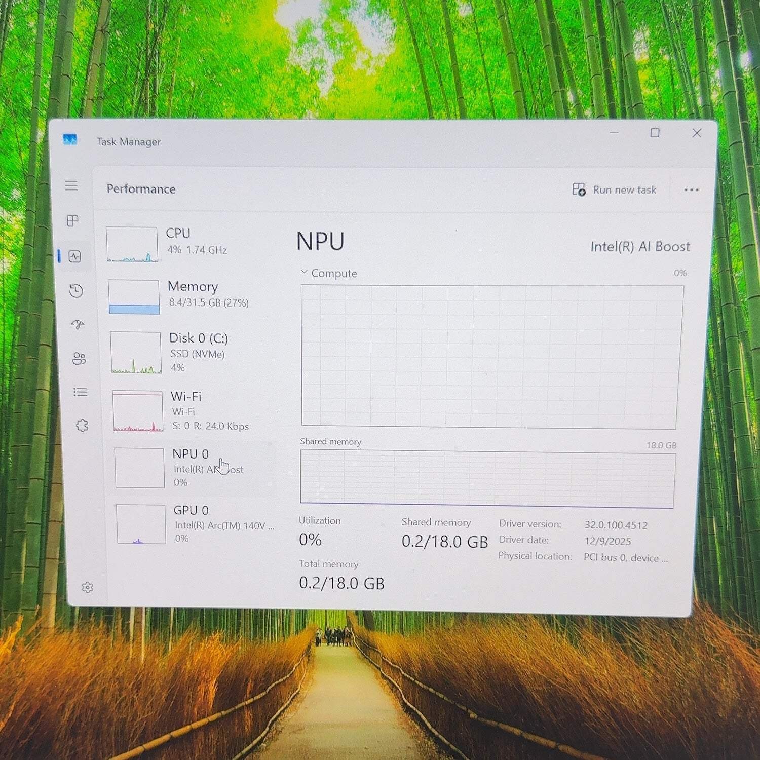The height and width of the screenshot is (760, 760).
Task: Click the SSD (NVMe) label
Action: 198,354
